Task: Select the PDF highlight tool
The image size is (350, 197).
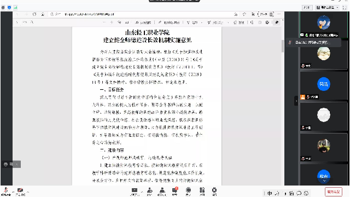Action: tap(215, 22)
